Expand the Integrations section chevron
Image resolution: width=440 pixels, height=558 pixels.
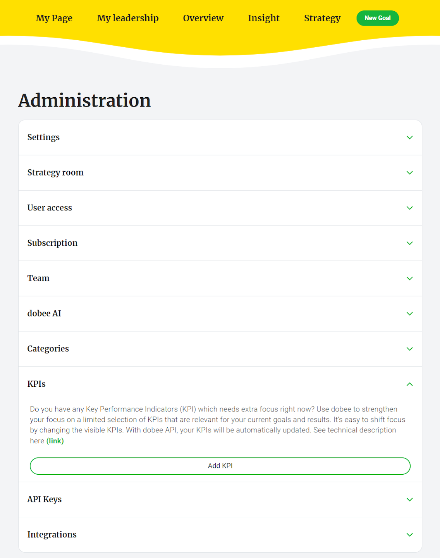[409, 535]
